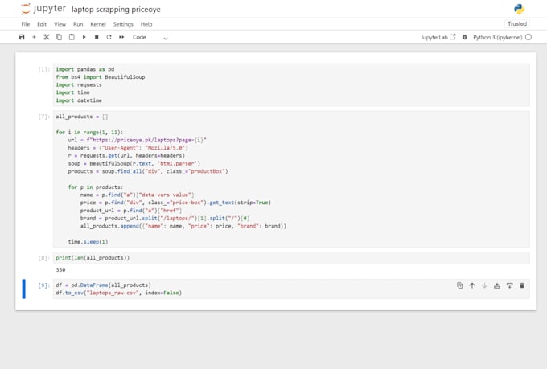Switch kernel via Python 3 (ipykernel)
Image resolution: width=547 pixels, height=369 pixels.
click(x=497, y=37)
